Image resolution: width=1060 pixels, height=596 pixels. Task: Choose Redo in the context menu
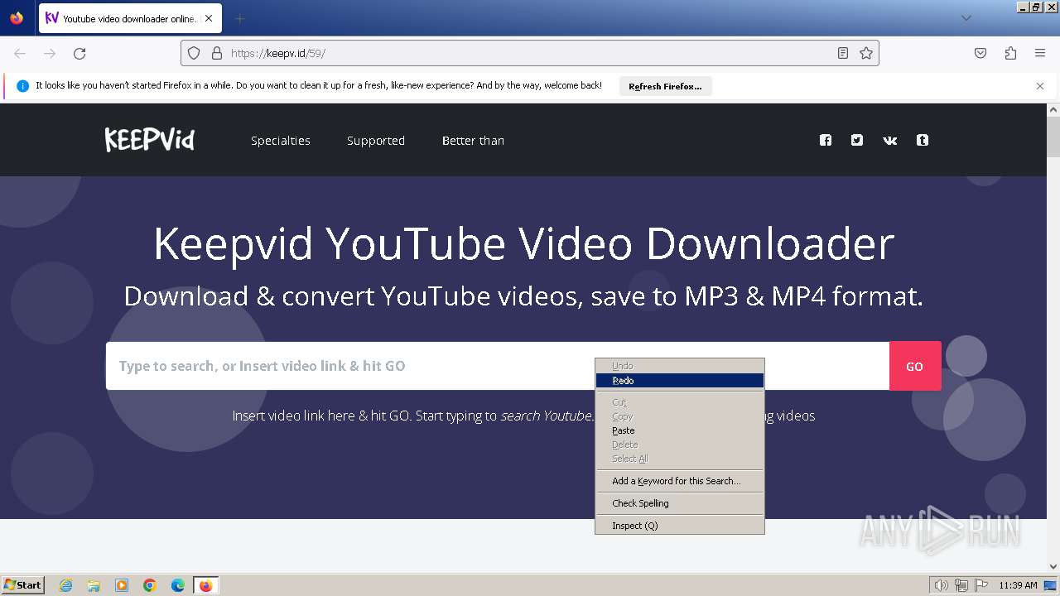tap(680, 381)
